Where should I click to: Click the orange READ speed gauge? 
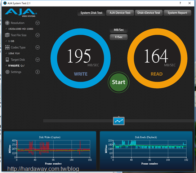tap(157, 58)
